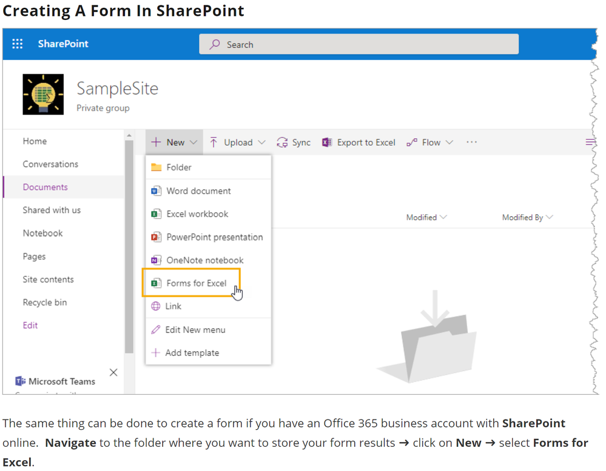Click the SampleSite logo image
The height and width of the screenshot is (471, 606).
[43, 94]
